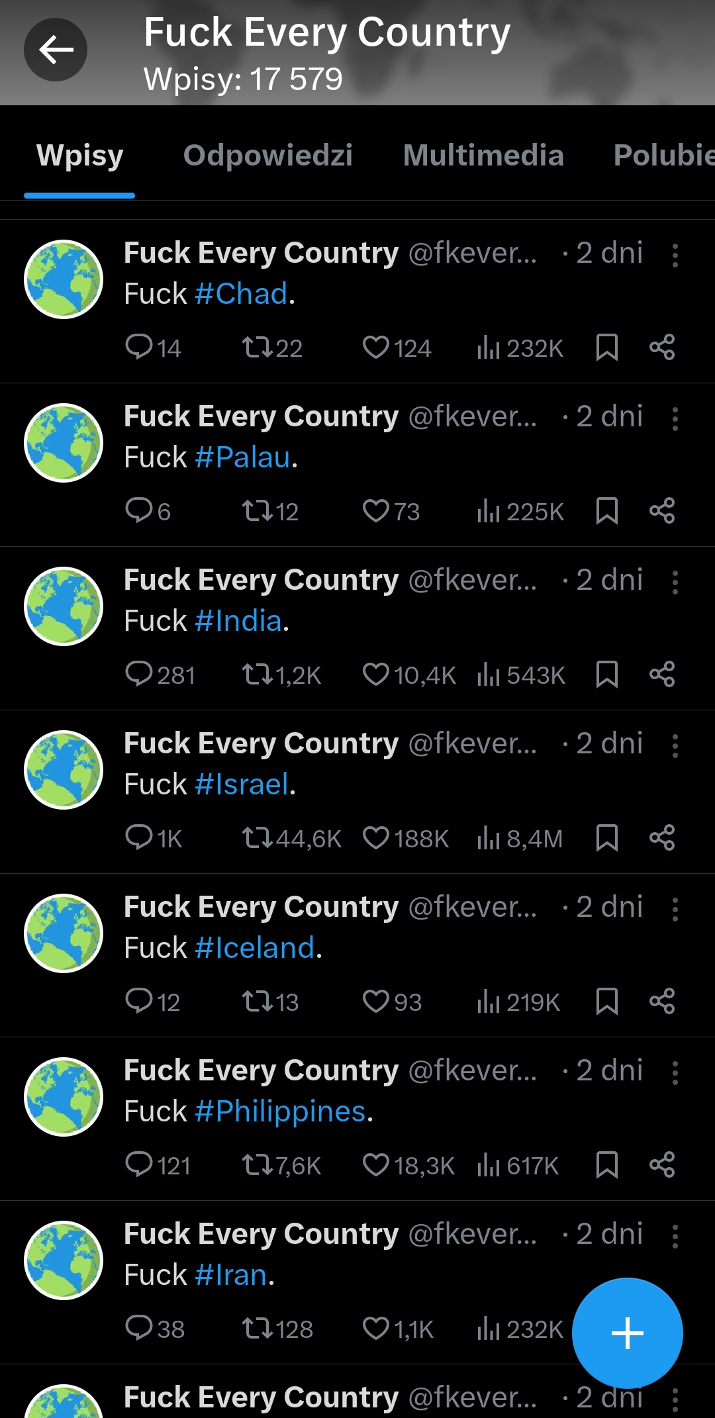Like the #Philippines post
The height and width of the screenshot is (1418, 715).
click(376, 1165)
